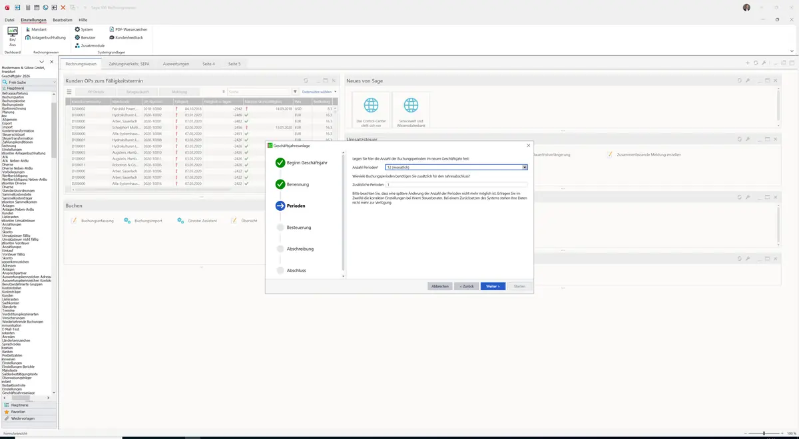
Task: Refresh the Neues von Sage panel
Action: [x=739, y=80]
